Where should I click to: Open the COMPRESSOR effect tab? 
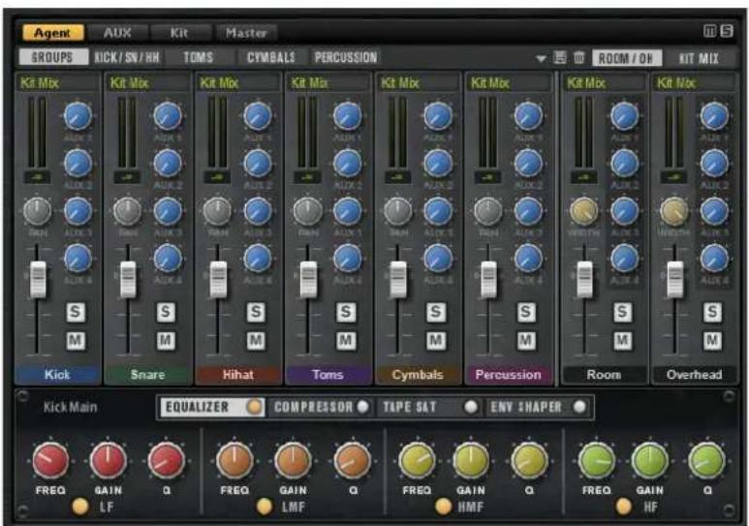(x=320, y=407)
